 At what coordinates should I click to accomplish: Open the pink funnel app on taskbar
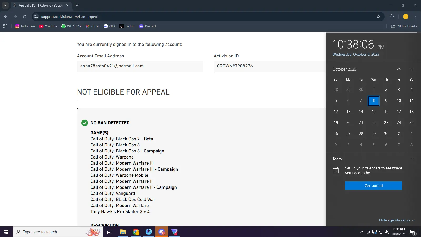click(174, 232)
